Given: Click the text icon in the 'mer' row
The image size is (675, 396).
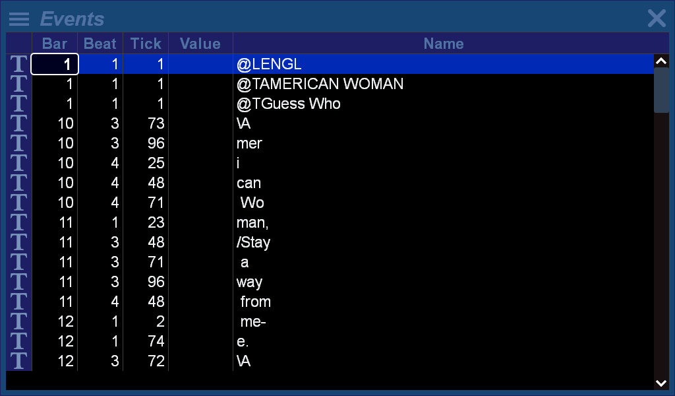Looking at the screenshot, I should click(x=19, y=143).
